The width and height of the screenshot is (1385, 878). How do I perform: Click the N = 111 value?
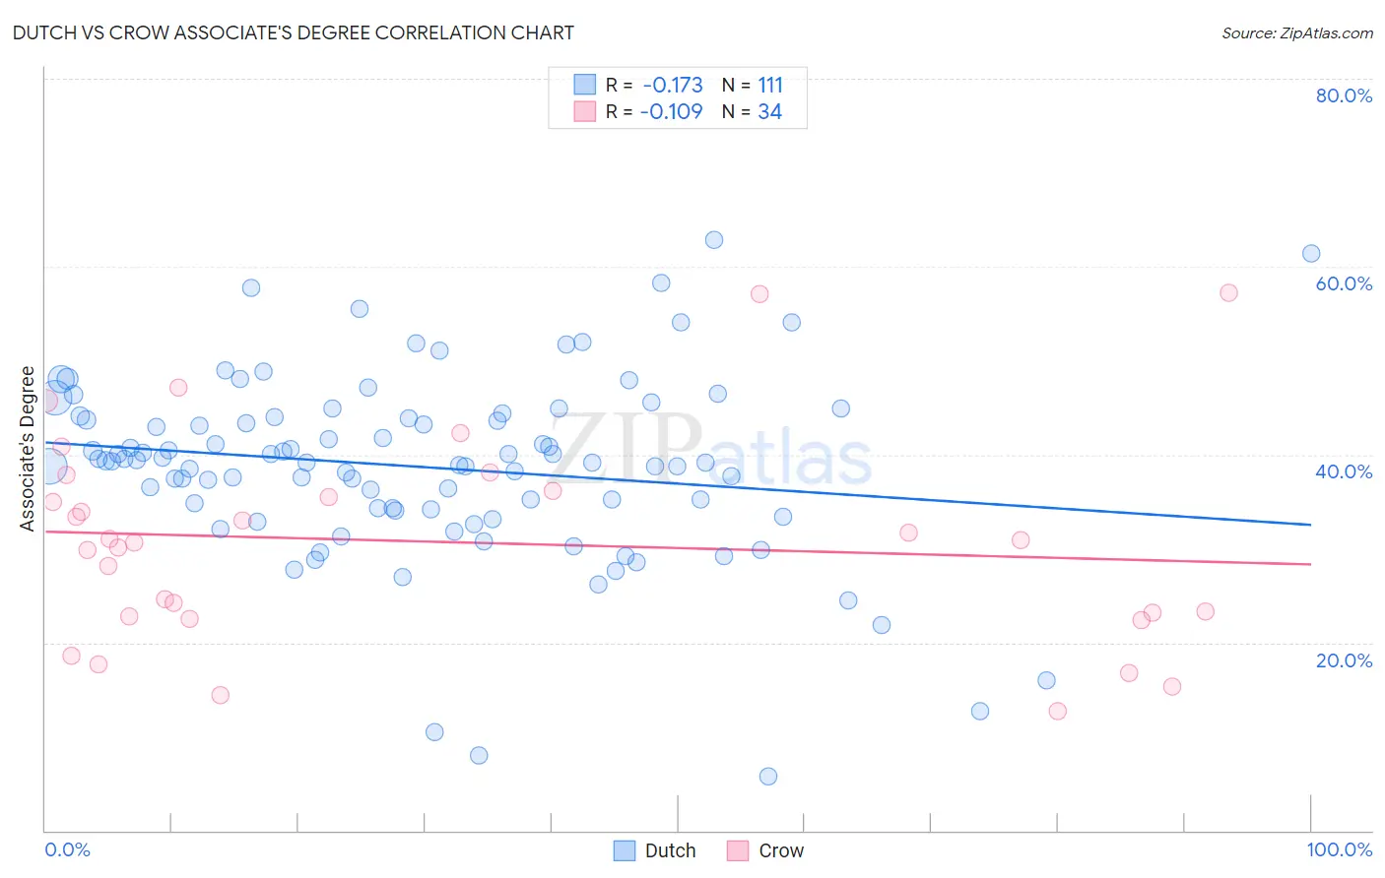coord(753,85)
